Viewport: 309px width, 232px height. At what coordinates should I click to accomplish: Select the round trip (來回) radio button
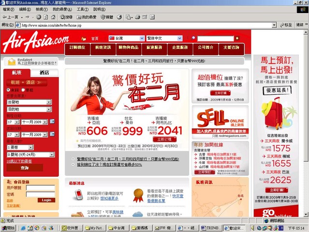tap(8, 90)
